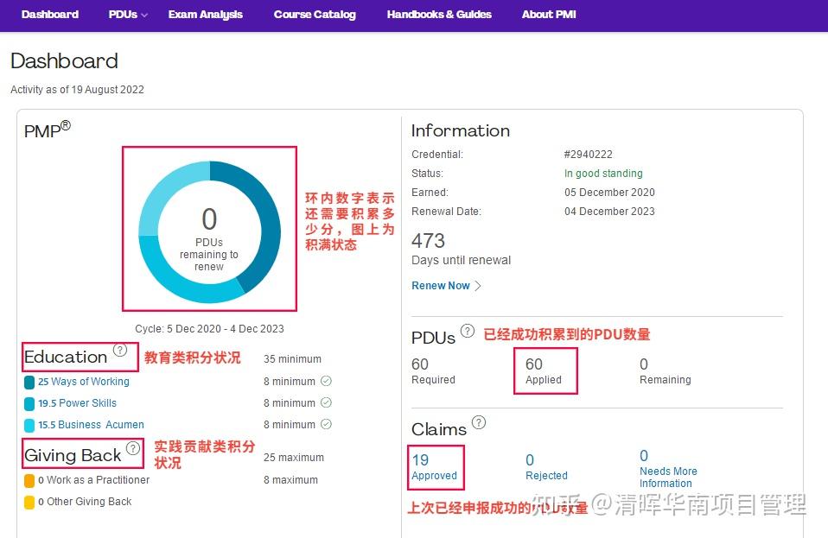Click the chevron next to Renew Now
This screenshot has height=538, width=828.
[x=477, y=286]
